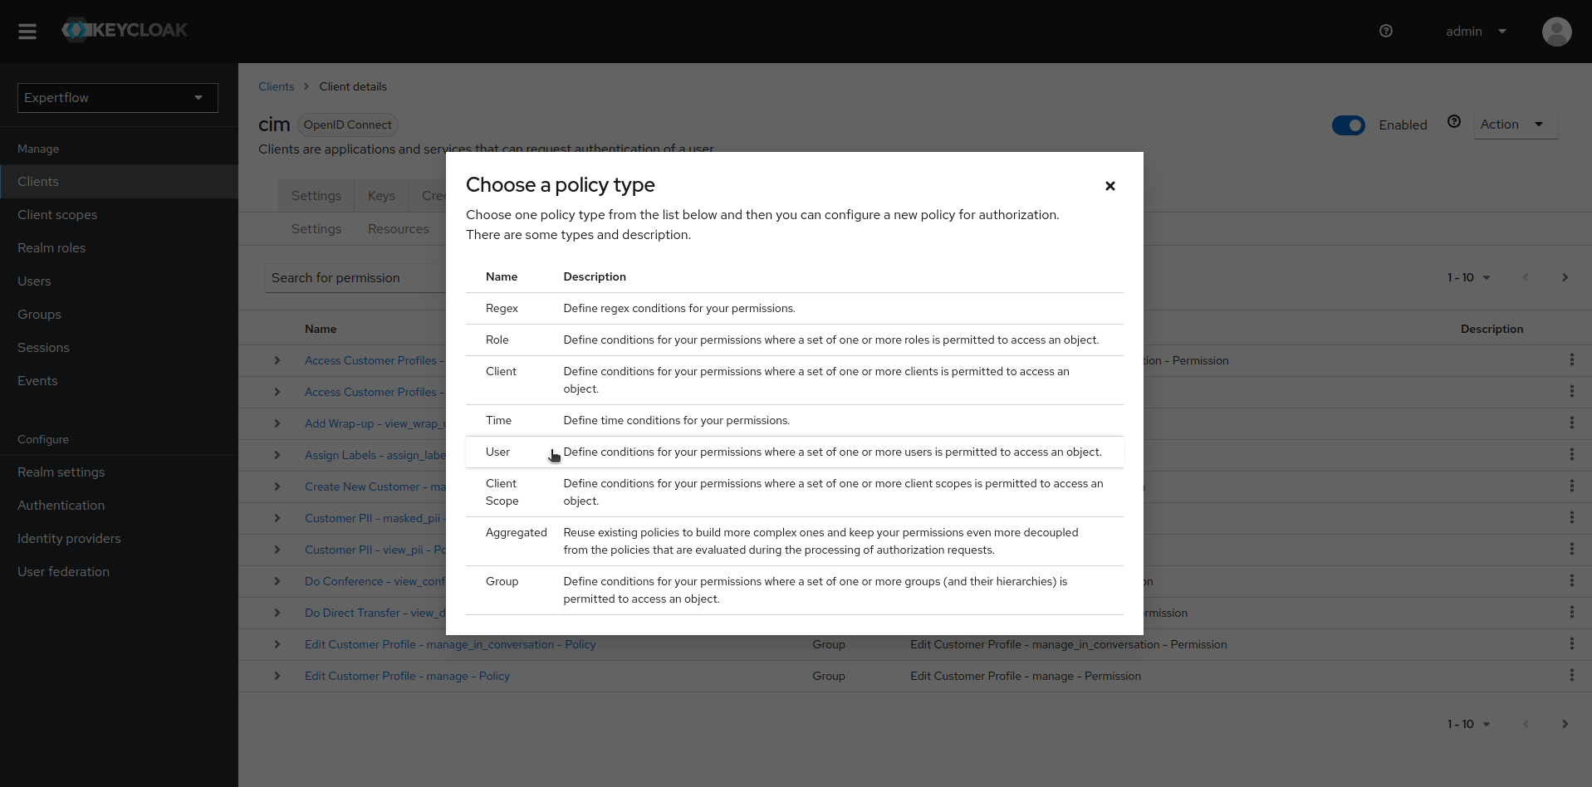Open the kebab menu on the Do Direct Transfer row
This screenshot has width=1592, height=787.
pos(1572,612)
